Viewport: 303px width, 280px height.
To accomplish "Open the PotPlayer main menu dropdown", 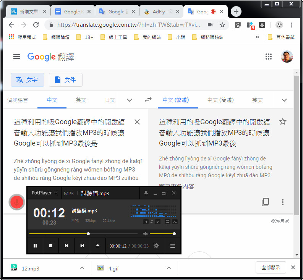I will pyautogui.click(x=44, y=193).
